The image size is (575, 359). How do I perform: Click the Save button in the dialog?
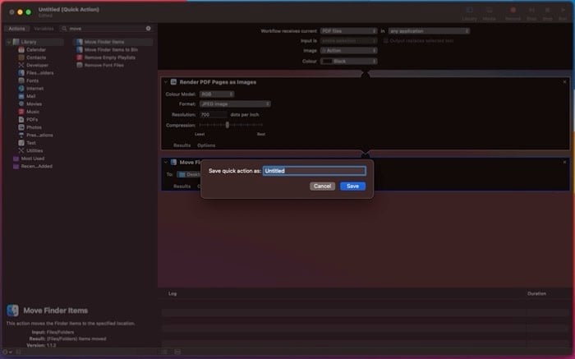(352, 186)
